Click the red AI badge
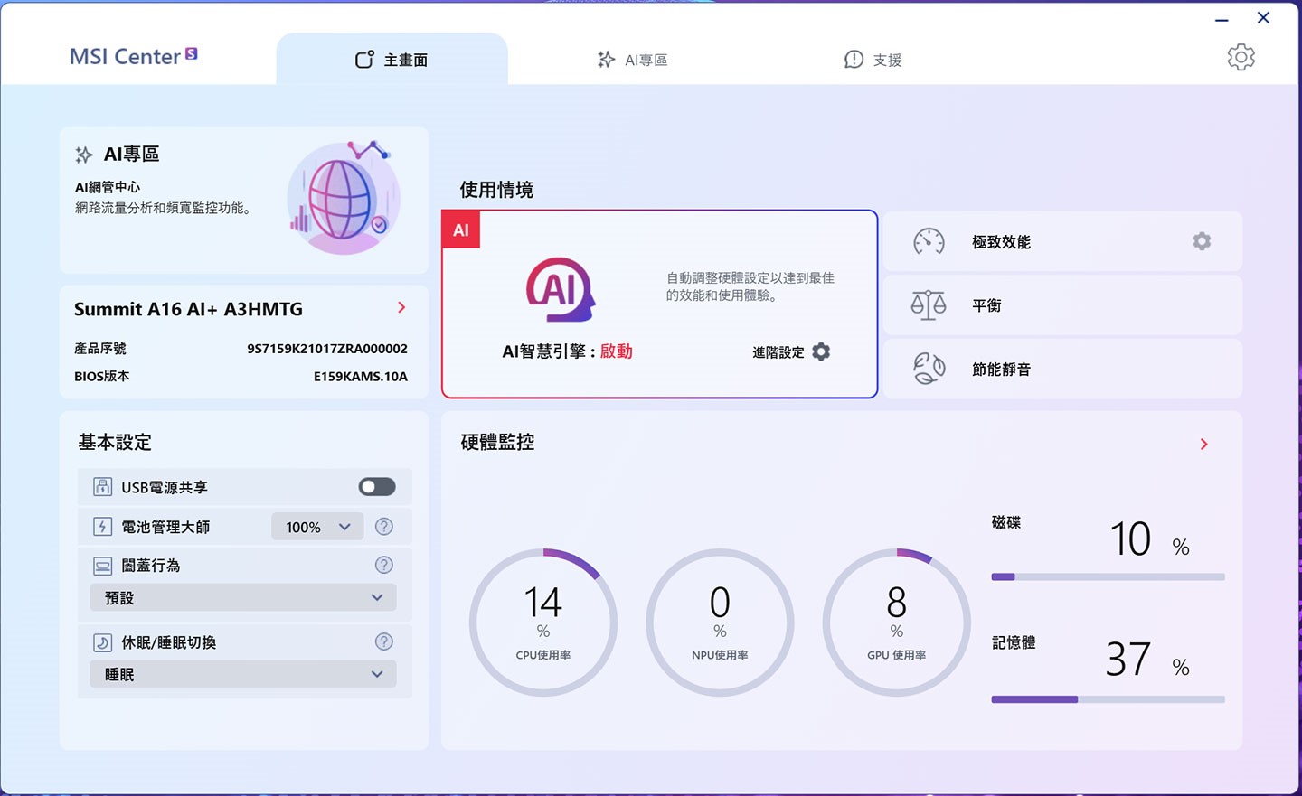The image size is (1302, 796). pyautogui.click(x=461, y=229)
